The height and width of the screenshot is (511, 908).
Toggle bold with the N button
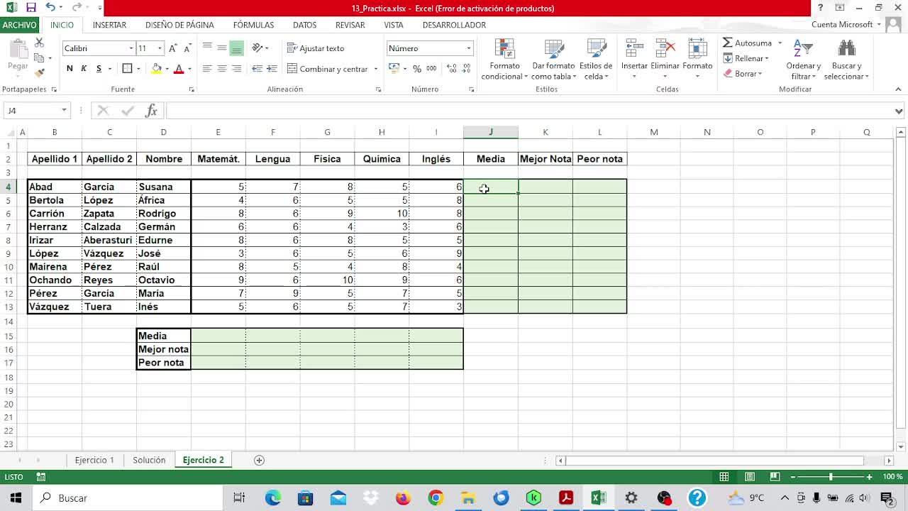pos(70,69)
